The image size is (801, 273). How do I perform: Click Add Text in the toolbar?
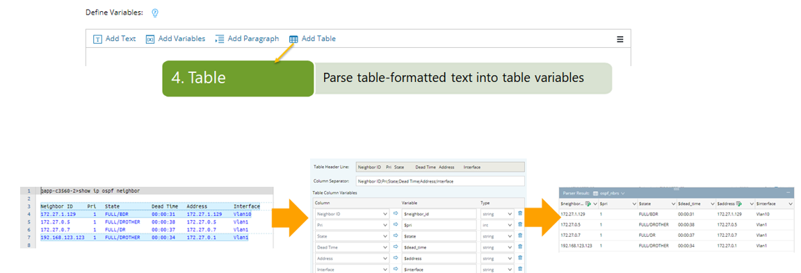pos(115,39)
